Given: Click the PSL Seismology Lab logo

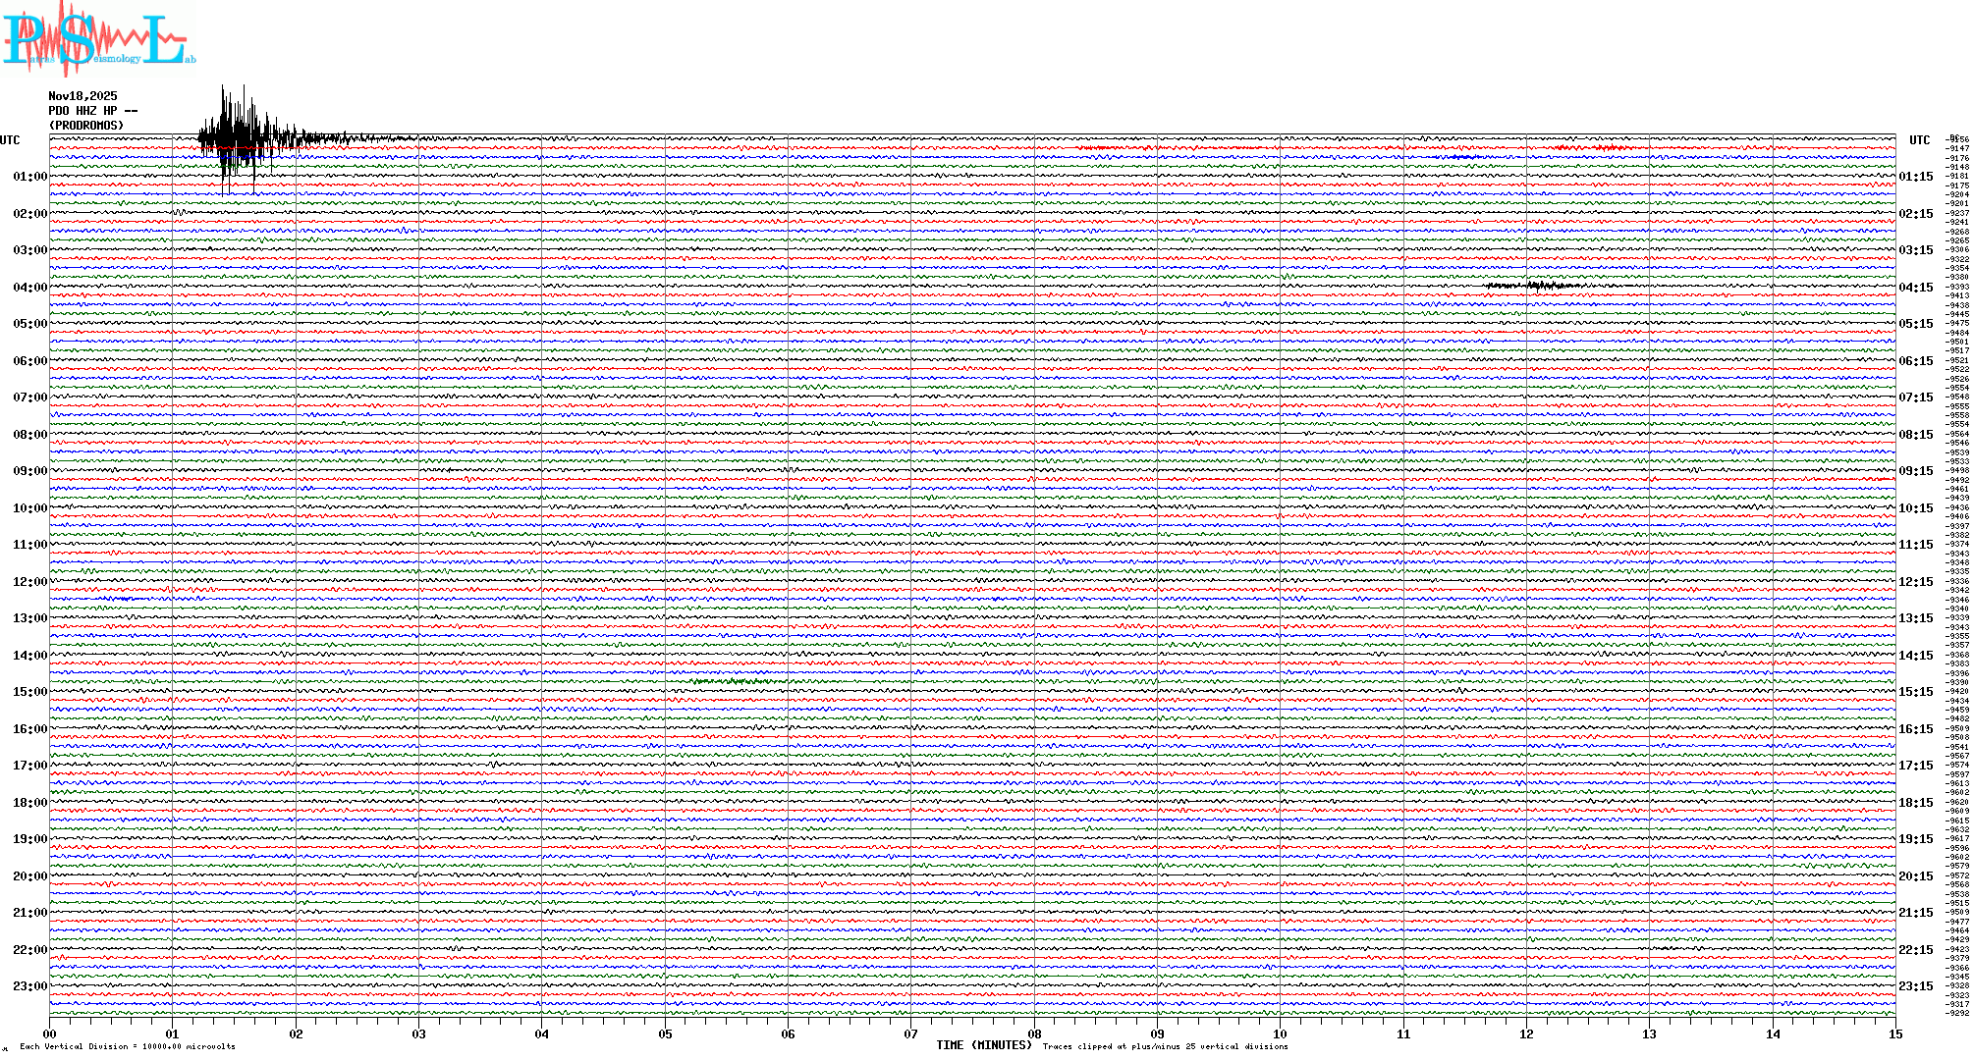Looking at the screenshot, I should point(98,39).
